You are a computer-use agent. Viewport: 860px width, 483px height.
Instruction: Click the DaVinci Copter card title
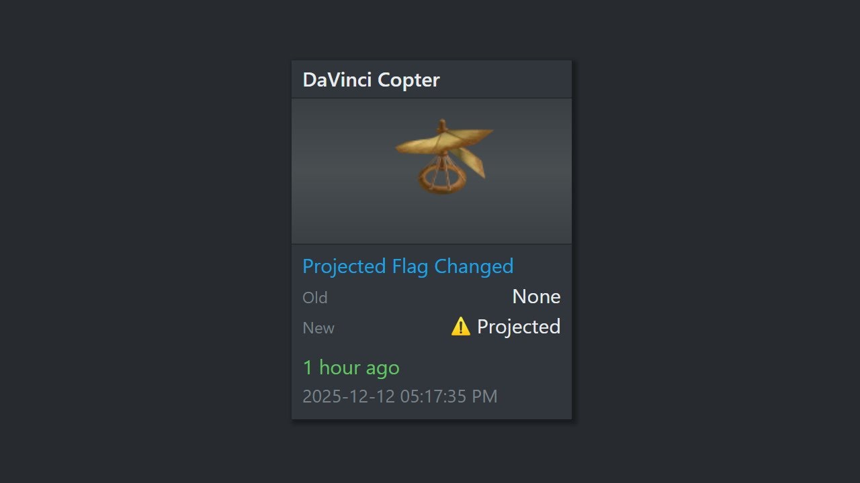pyautogui.click(x=371, y=80)
